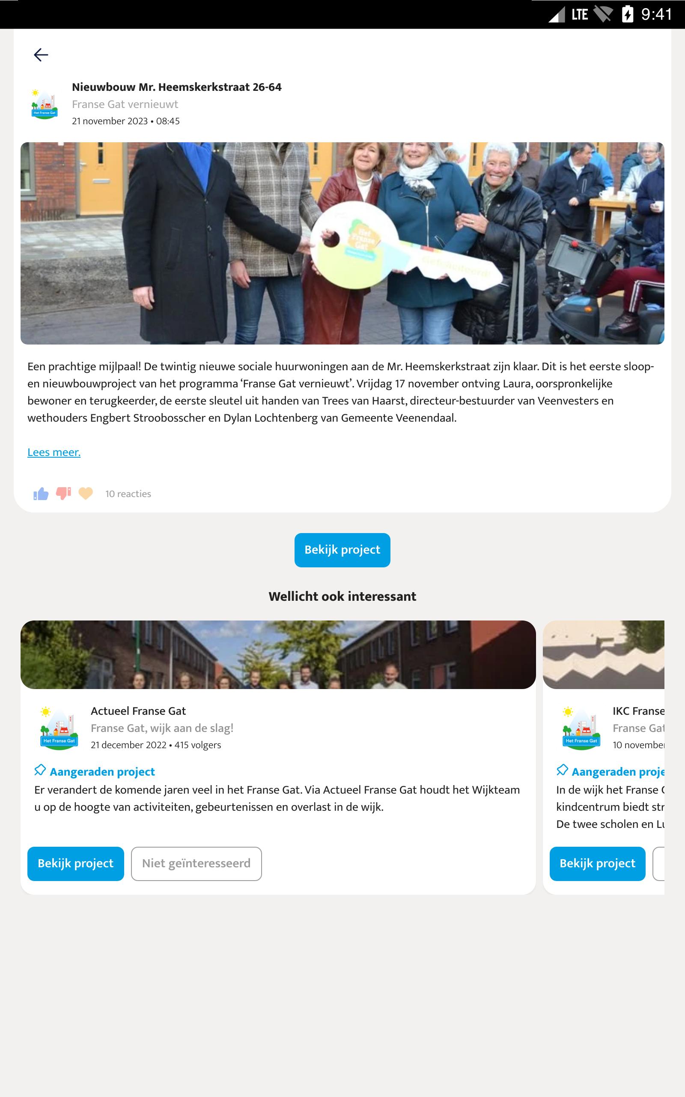Open the Nieuwbouw Mr. Heemskerkstraat 26-64 title
This screenshot has height=1097, width=685.
click(x=177, y=87)
